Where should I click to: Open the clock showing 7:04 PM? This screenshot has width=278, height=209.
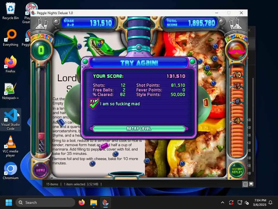click(x=260, y=202)
